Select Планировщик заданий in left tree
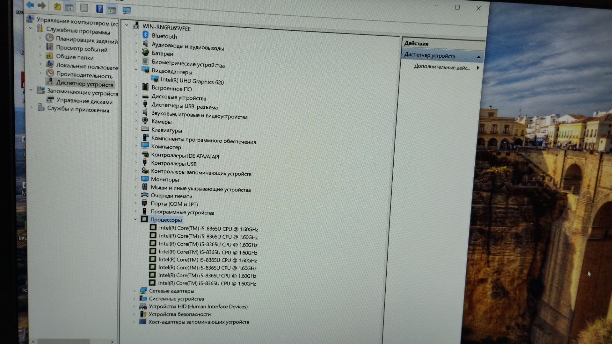The image size is (612, 344). (86, 40)
